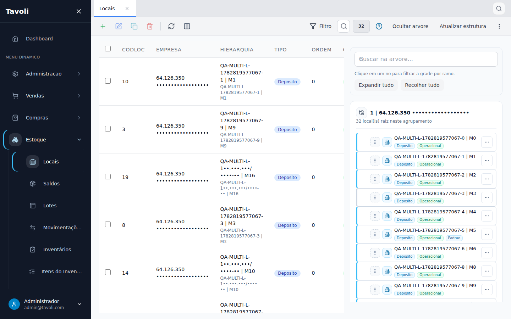
Task: Refresh the Locais grid
Action: [x=171, y=26]
